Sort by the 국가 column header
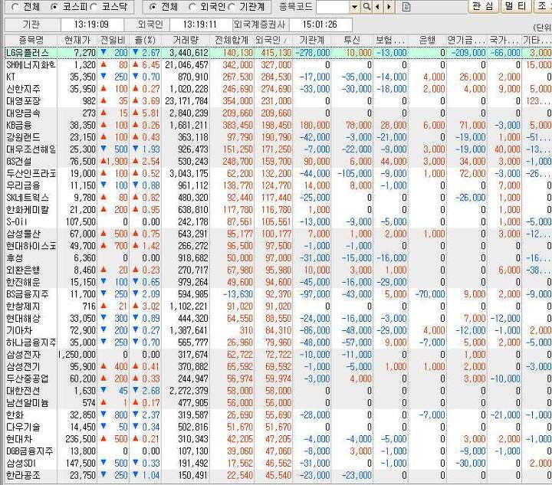Screen dimensions: 552x485 coord(504,40)
